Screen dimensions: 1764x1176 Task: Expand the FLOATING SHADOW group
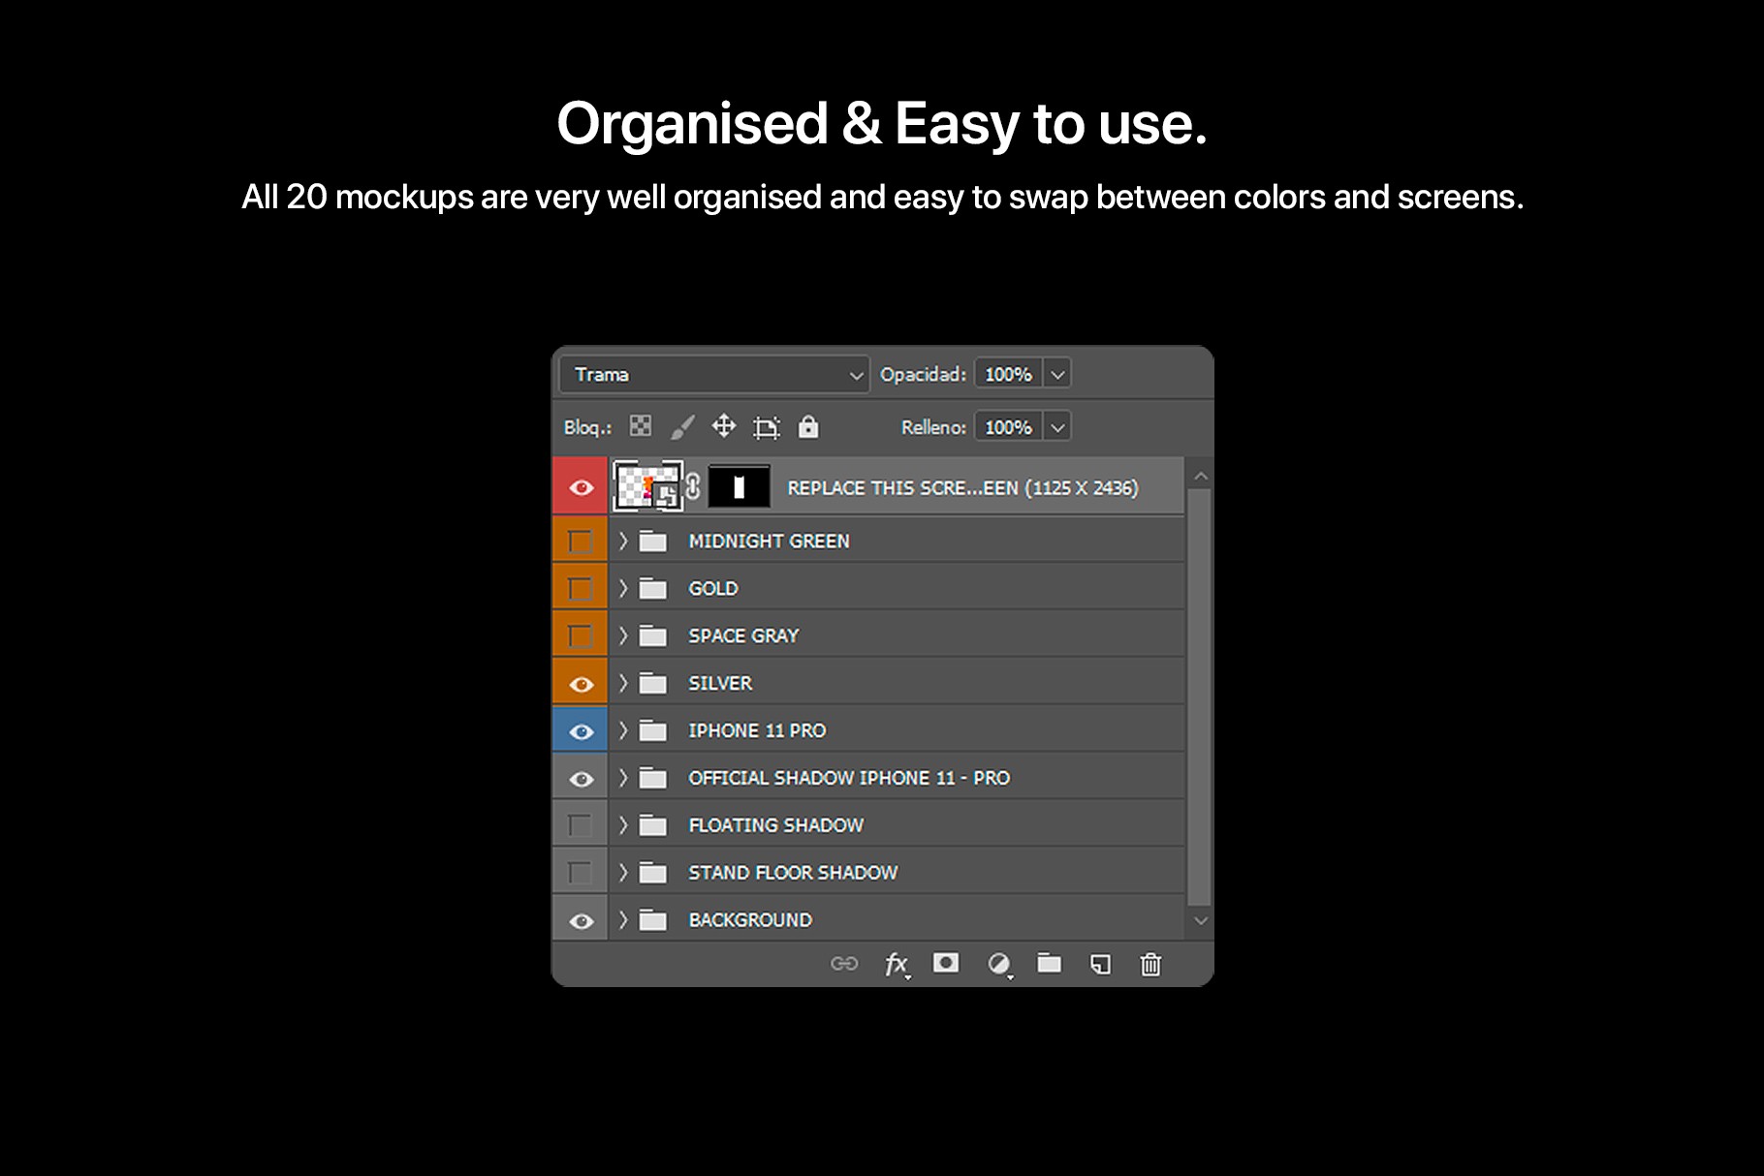pyautogui.click(x=623, y=825)
